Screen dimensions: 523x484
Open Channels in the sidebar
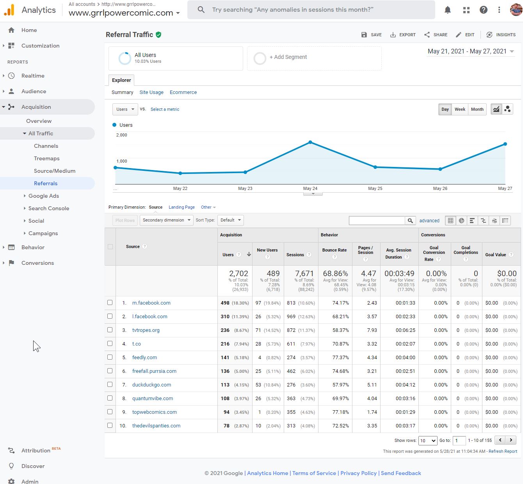pyautogui.click(x=46, y=146)
